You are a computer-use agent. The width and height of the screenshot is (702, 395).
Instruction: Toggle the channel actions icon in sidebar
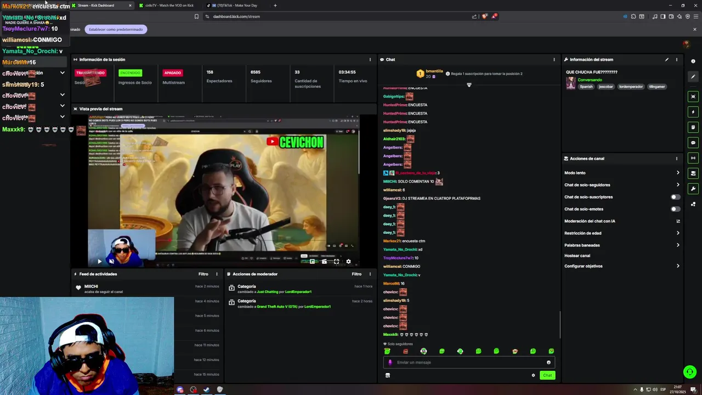tap(693, 173)
